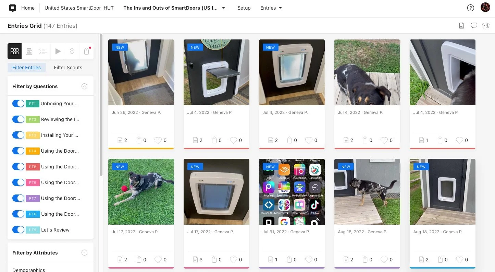Open the Setup menu item
Screen dimensions: 495x272
pos(244,8)
